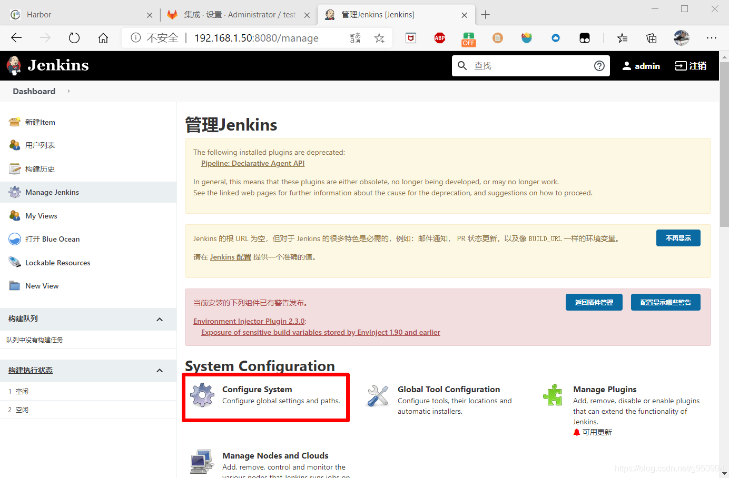Image resolution: width=729 pixels, height=478 pixels.
Task: Open Configure System link
Action: pyautogui.click(x=257, y=389)
